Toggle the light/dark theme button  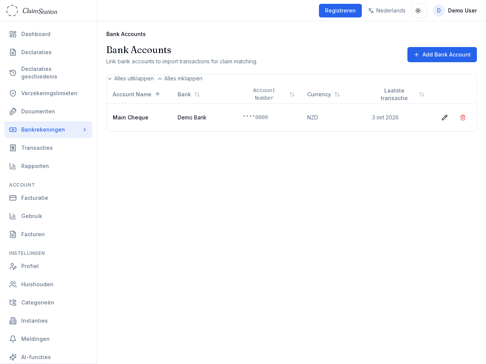[419, 11]
